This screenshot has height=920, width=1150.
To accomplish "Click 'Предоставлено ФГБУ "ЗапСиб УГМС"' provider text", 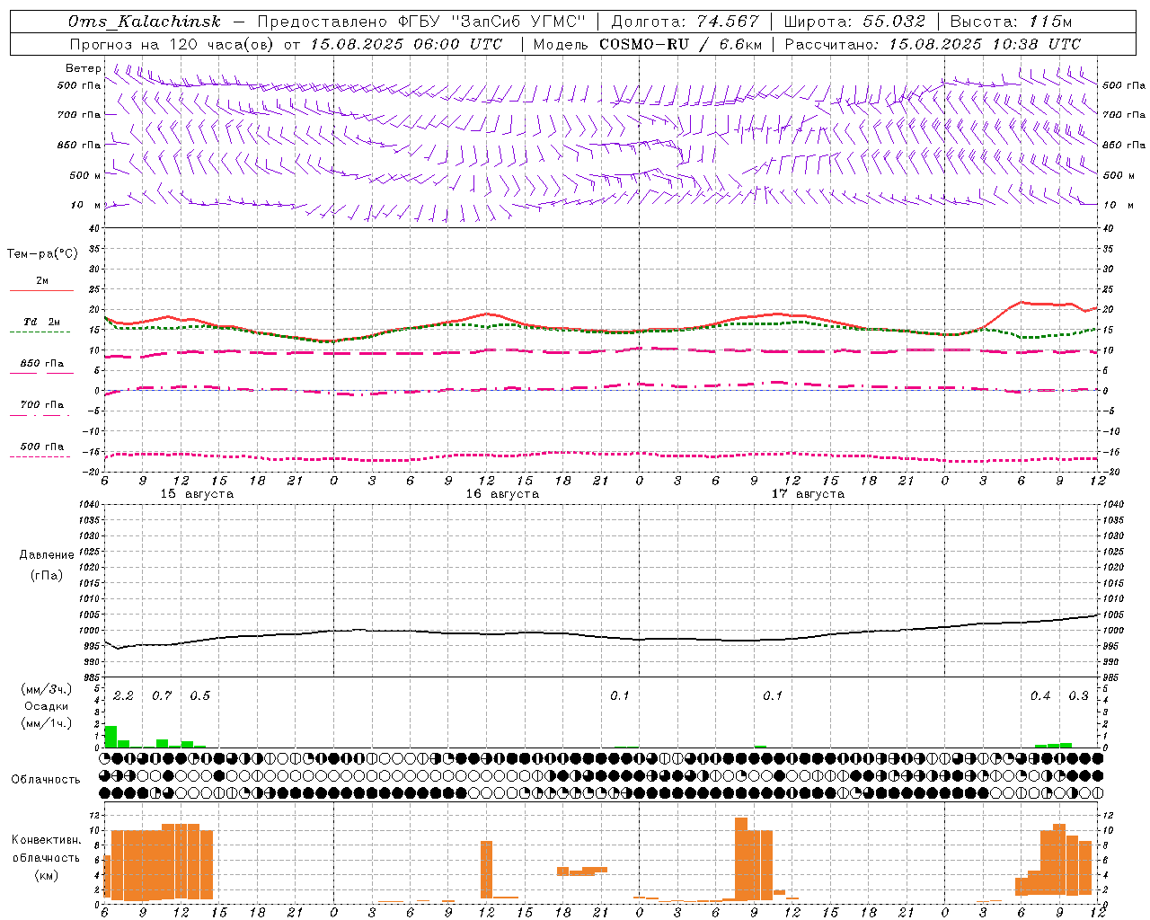I will point(421,22).
